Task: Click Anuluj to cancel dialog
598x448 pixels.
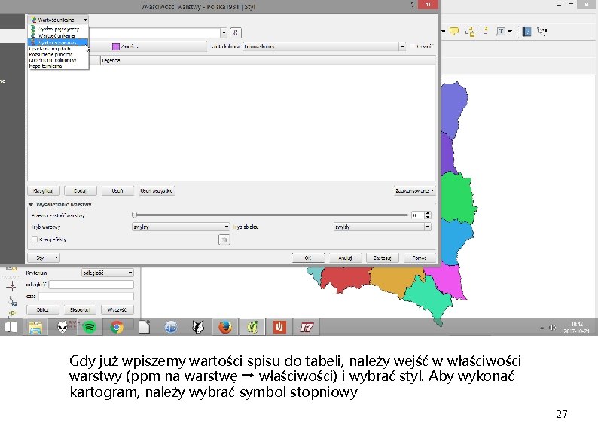Action: 345,258
